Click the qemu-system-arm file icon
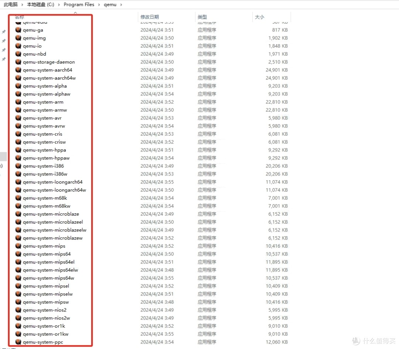The height and width of the screenshot is (349, 399). [x=18, y=102]
